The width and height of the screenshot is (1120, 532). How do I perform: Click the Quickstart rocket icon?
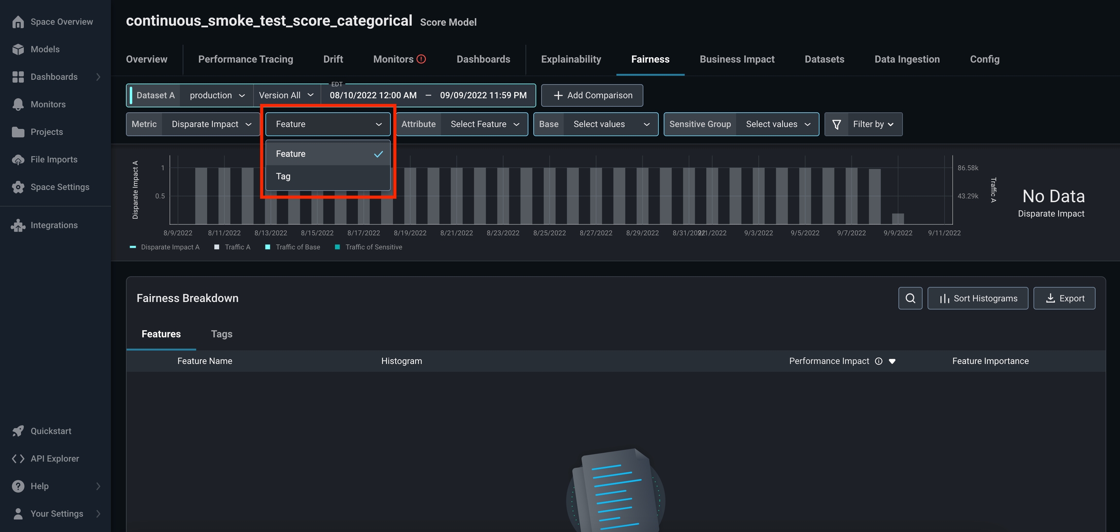click(18, 431)
